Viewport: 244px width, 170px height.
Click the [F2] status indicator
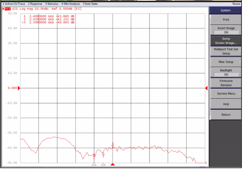click(78, 9)
